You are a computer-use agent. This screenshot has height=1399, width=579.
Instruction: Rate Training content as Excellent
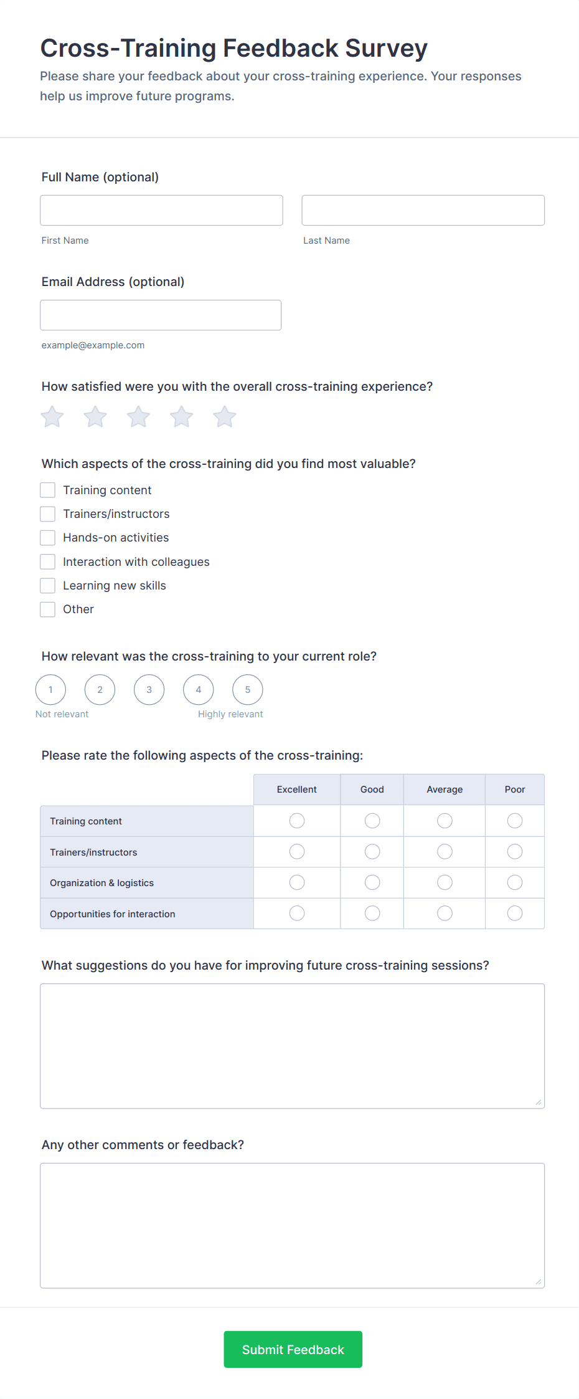click(x=296, y=821)
